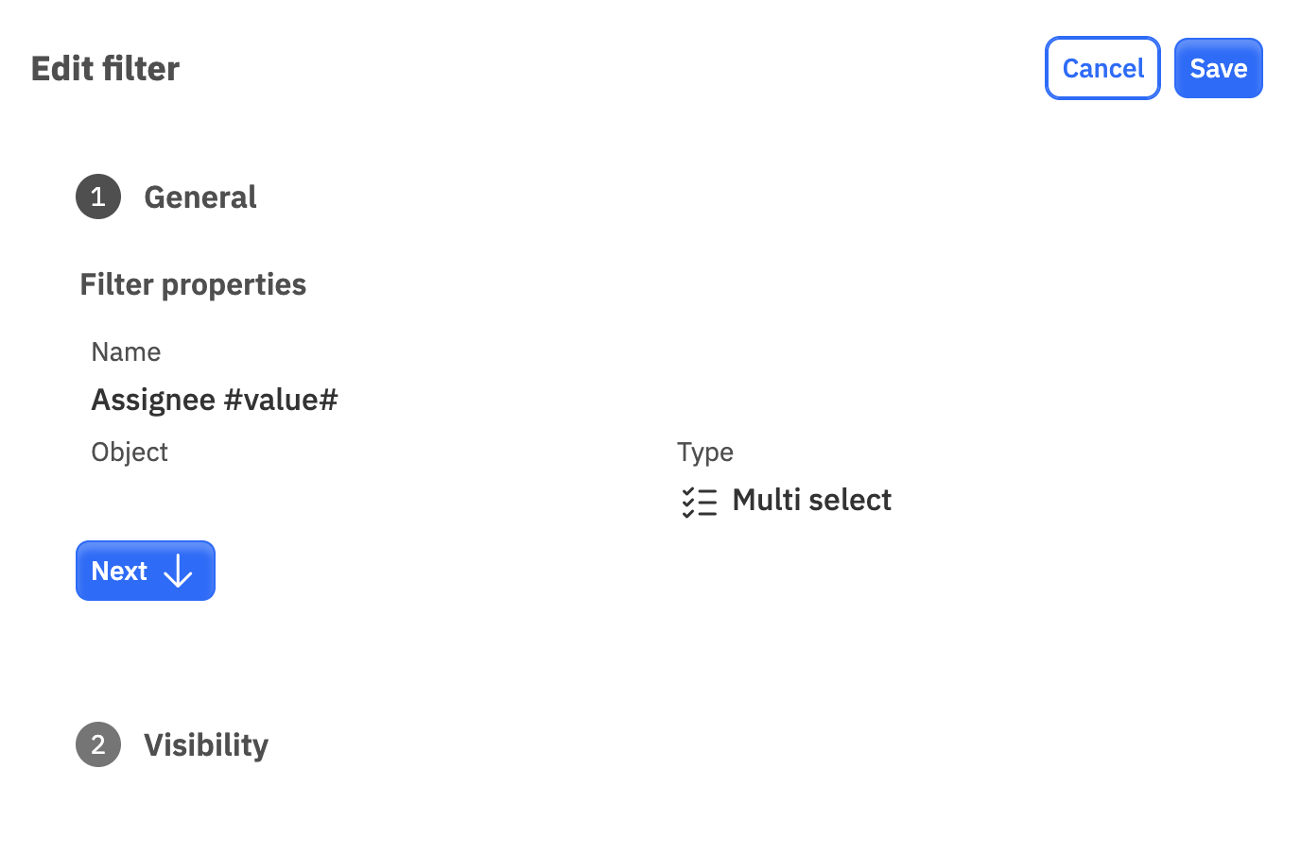Click the Multi select checklist icon

point(700,502)
